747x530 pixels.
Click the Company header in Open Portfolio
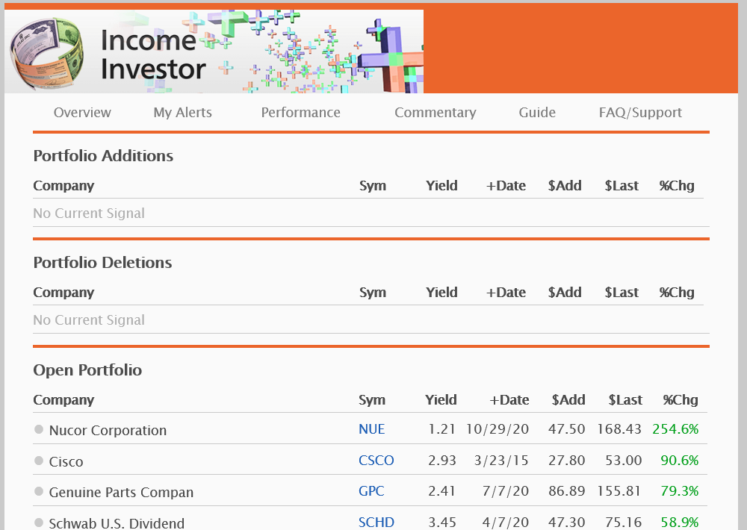tap(63, 400)
